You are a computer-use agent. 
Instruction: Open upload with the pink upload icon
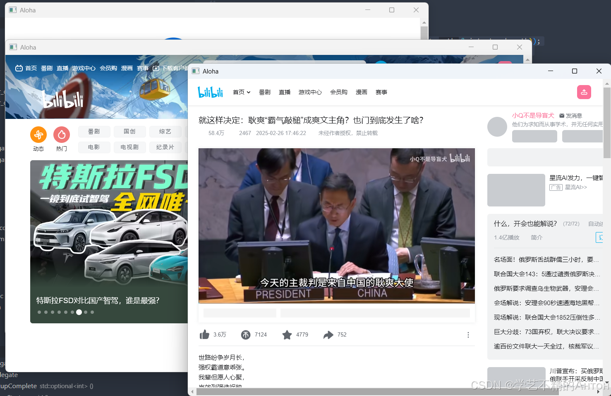click(x=584, y=92)
